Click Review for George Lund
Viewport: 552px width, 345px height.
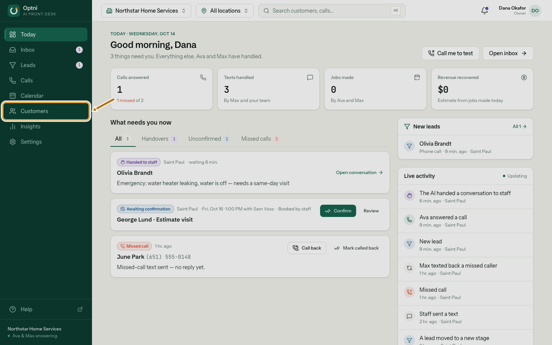(371, 211)
